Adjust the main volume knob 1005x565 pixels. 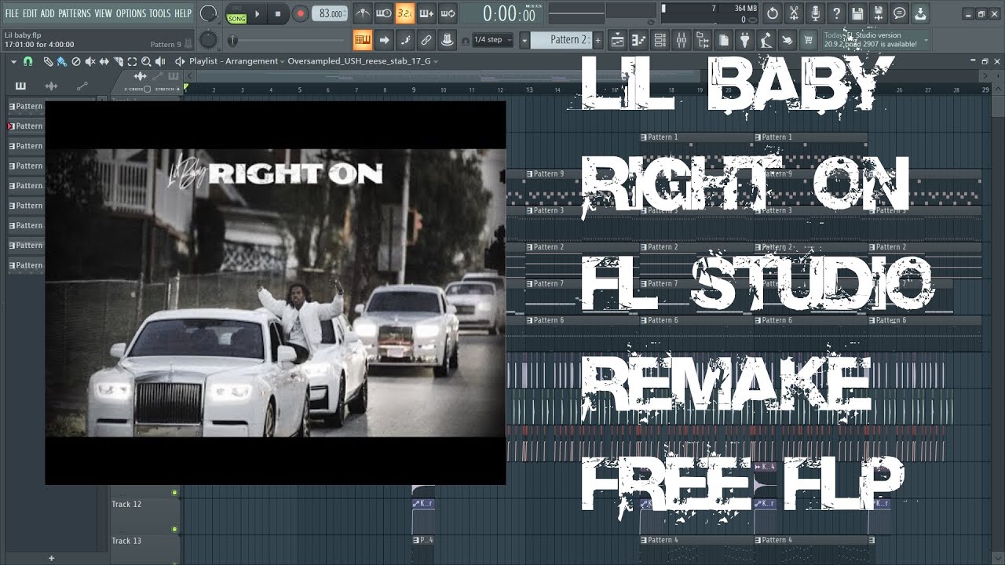point(208,13)
